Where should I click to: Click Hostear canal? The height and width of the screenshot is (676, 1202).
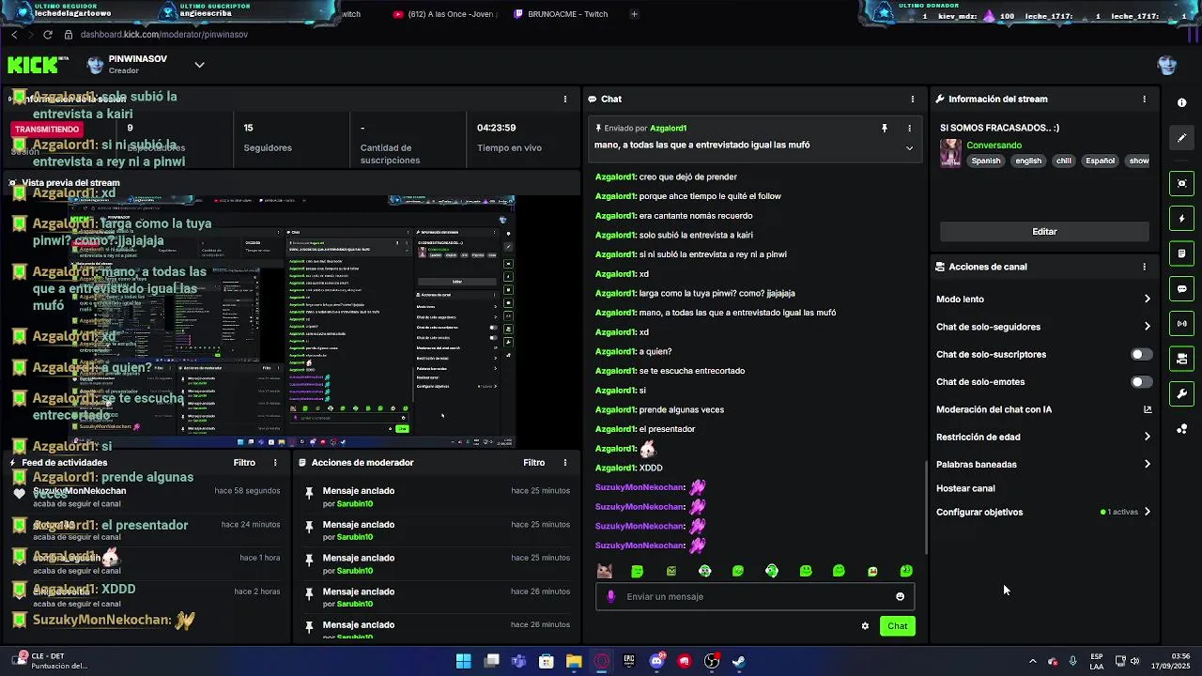(965, 488)
